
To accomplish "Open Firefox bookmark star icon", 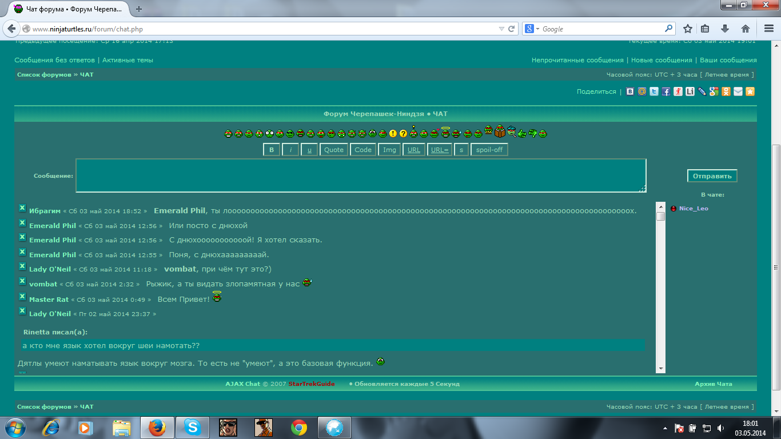I will click(688, 29).
